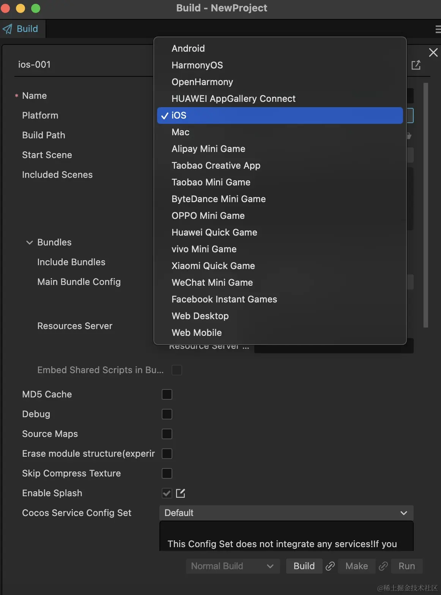Choose Taobao Creative App platform

click(280, 166)
